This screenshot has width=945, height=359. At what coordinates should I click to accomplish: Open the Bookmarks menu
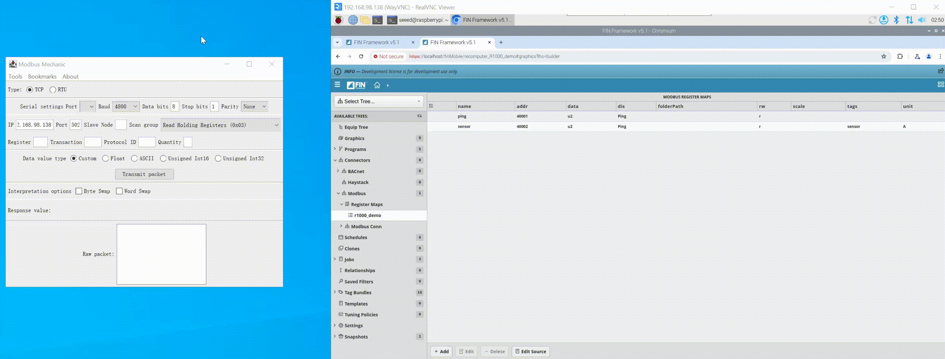(x=42, y=77)
